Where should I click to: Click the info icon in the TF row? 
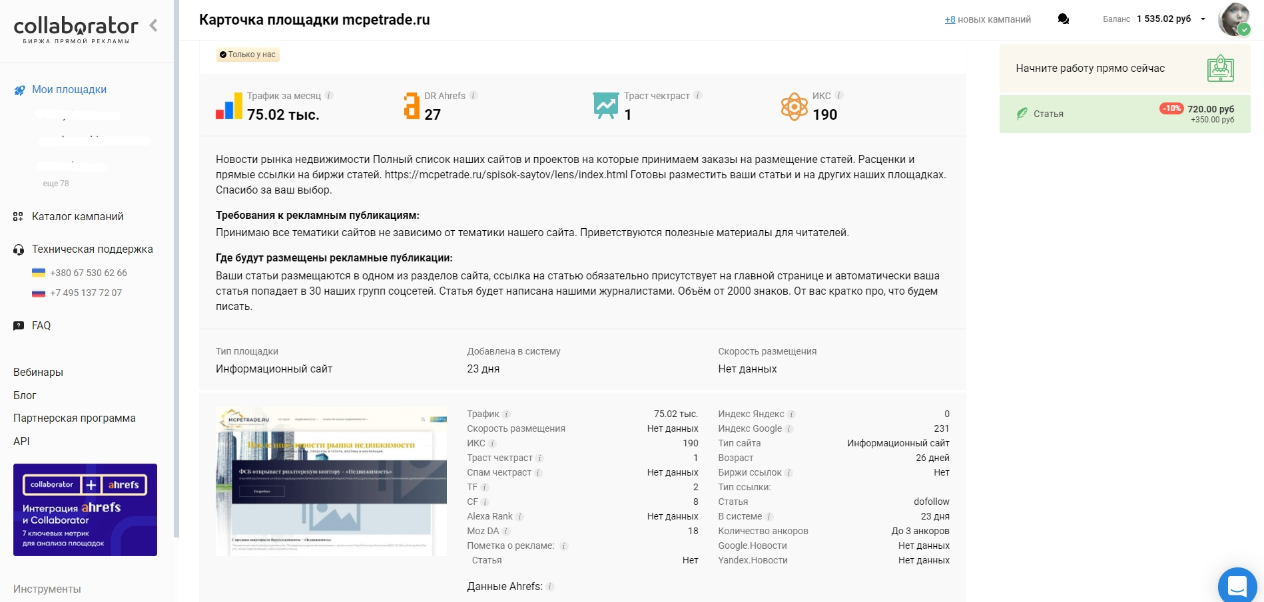click(485, 488)
